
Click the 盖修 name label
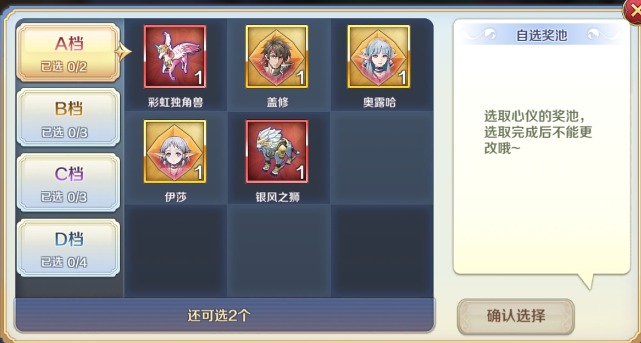(x=277, y=102)
